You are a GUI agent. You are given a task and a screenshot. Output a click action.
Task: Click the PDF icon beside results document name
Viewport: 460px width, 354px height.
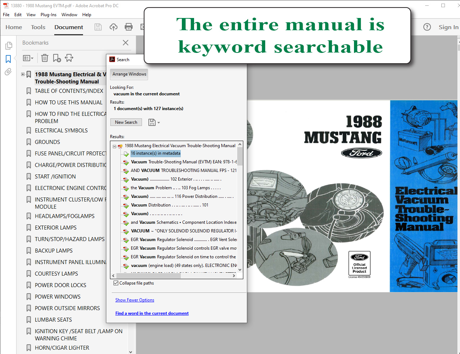click(x=120, y=146)
